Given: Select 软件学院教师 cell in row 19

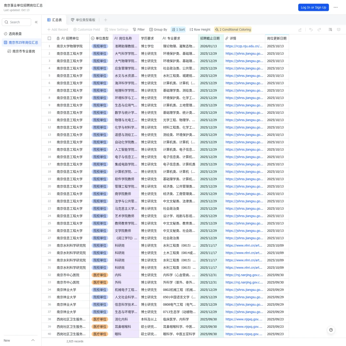Looking at the screenshot, I should [126, 179].
